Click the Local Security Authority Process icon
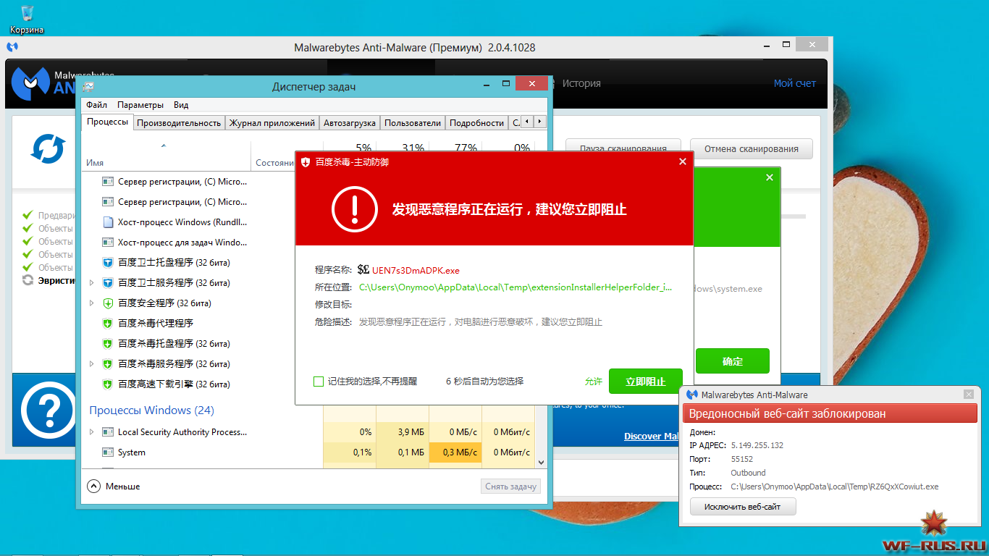989x556 pixels. point(108,432)
